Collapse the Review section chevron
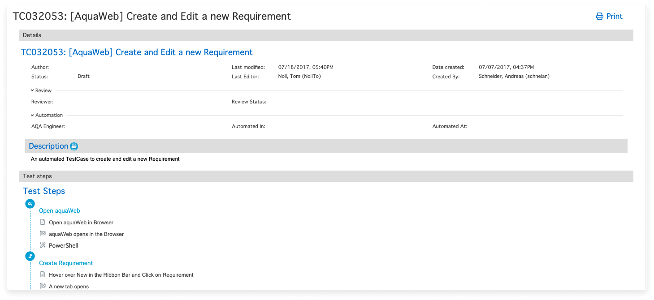The image size is (654, 300). pos(33,90)
